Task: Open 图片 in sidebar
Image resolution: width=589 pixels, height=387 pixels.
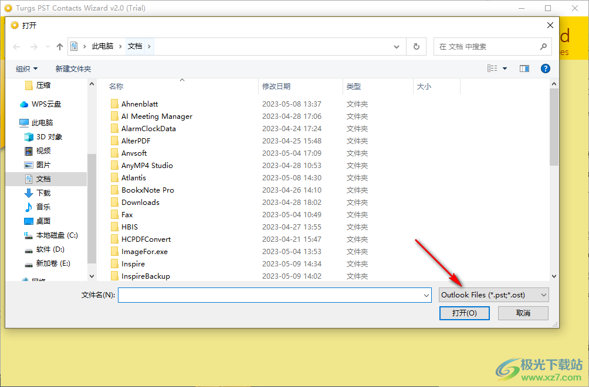Action: (38, 165)
